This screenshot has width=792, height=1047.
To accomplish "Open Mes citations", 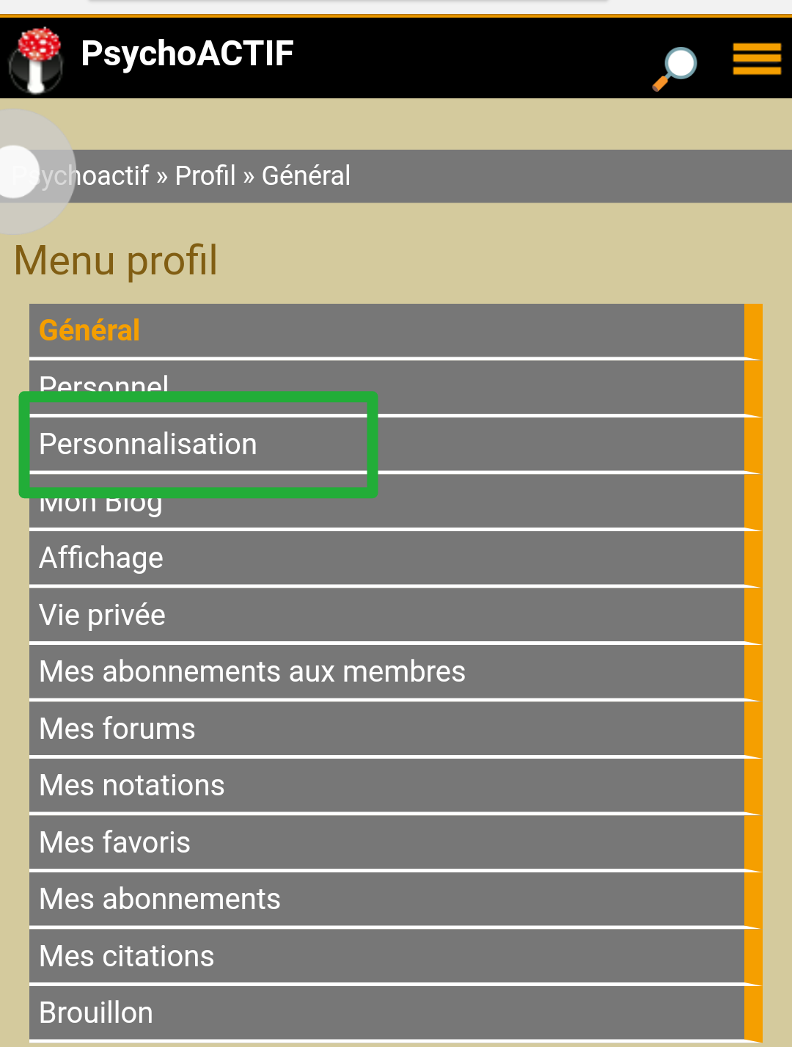I will [x=127, y=957].
